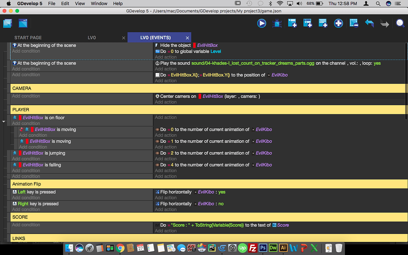Open the events search magnifier icon
The image size is (408, 255).
[400, 24]
